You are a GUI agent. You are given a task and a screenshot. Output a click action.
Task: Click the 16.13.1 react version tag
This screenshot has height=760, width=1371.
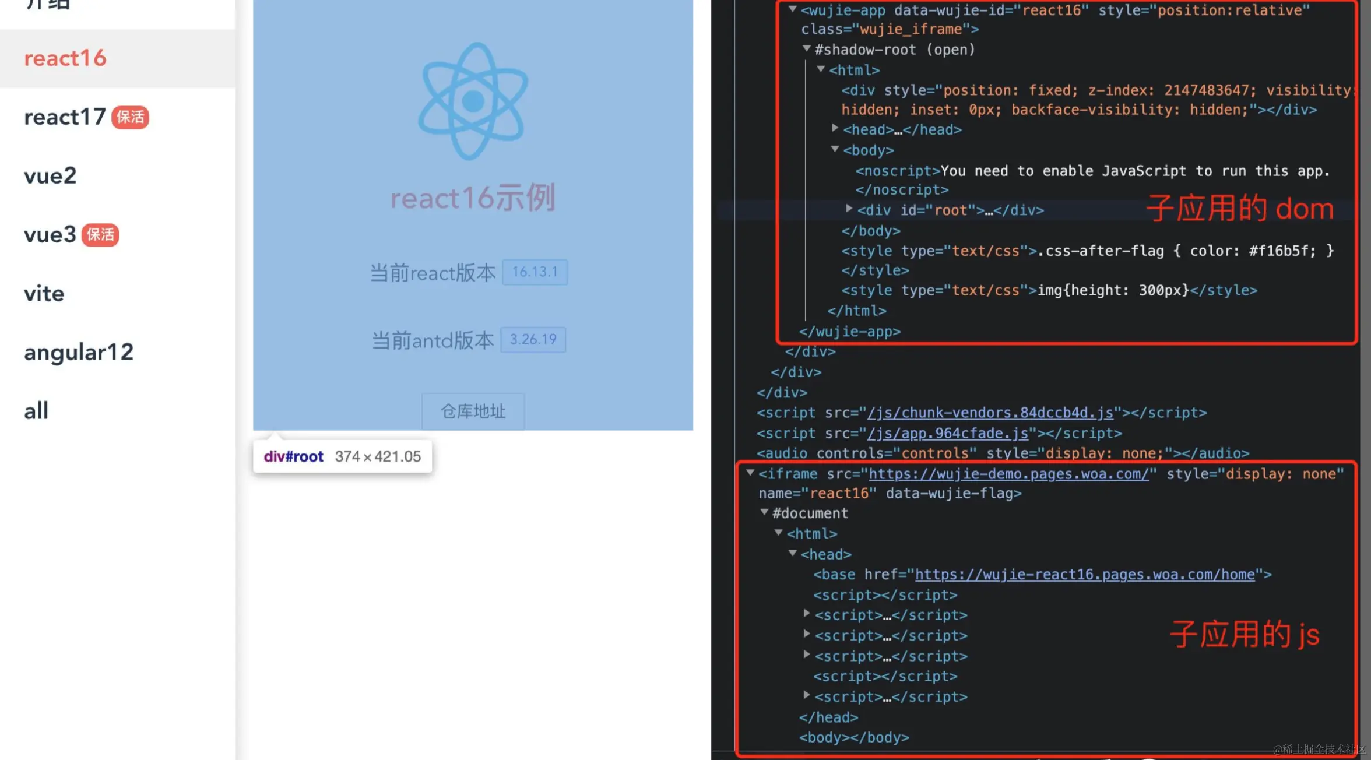point(535,272)
